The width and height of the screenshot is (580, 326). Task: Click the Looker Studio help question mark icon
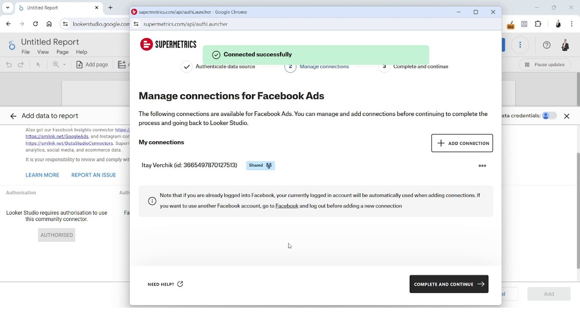(x=546, y=45)
